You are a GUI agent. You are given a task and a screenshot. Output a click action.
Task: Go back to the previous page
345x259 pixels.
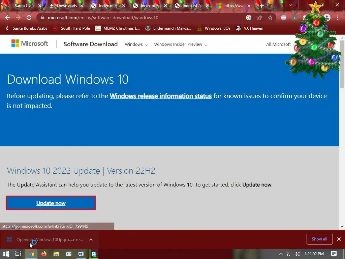(x=7, y=18)
